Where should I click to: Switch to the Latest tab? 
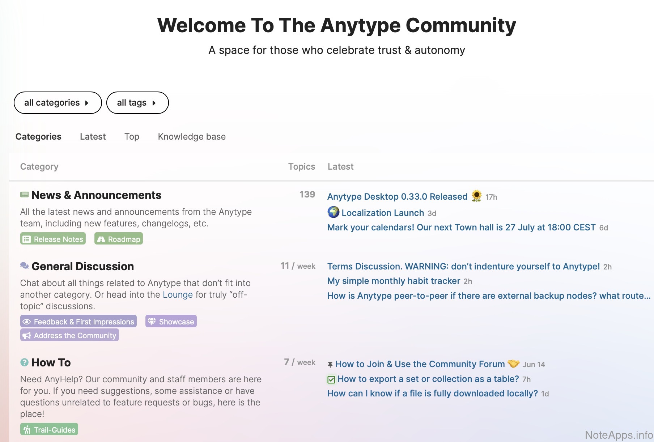(93, 137)
